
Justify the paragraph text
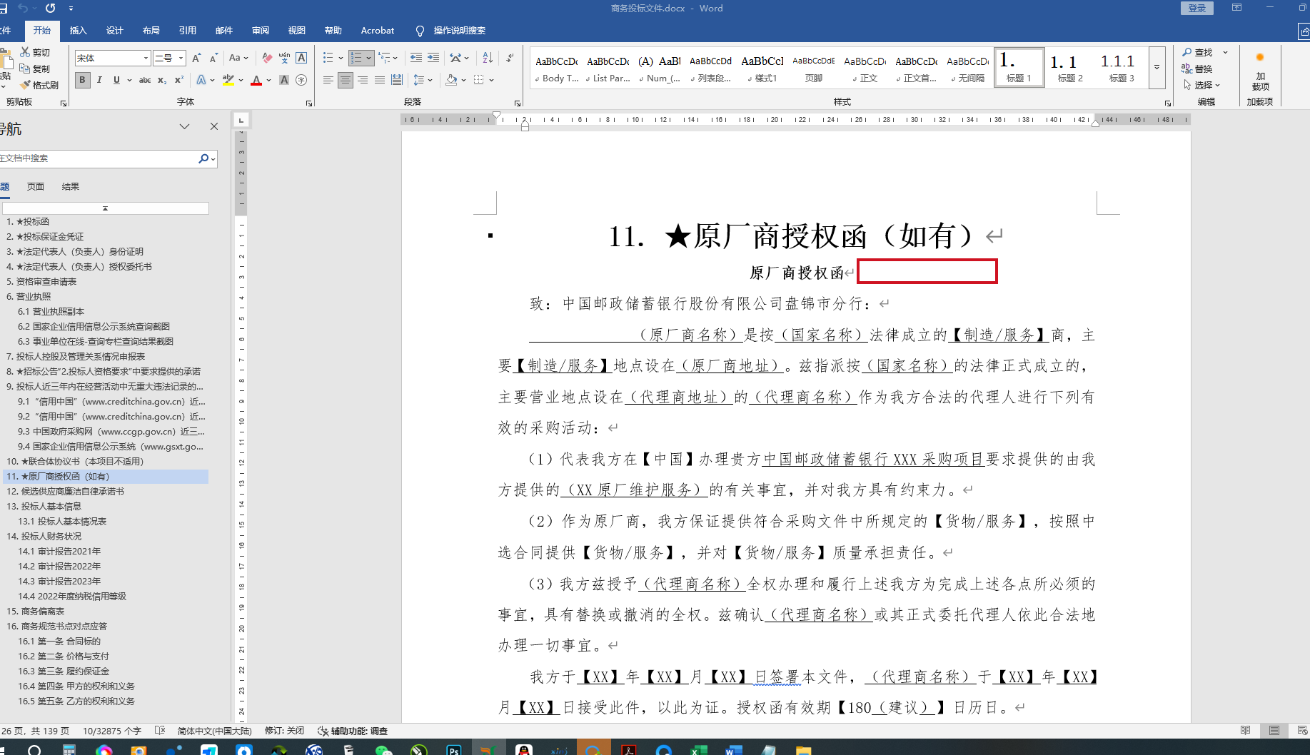click(x=380, y=80)
